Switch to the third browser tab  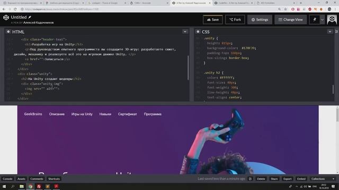(x=107, y=3)
